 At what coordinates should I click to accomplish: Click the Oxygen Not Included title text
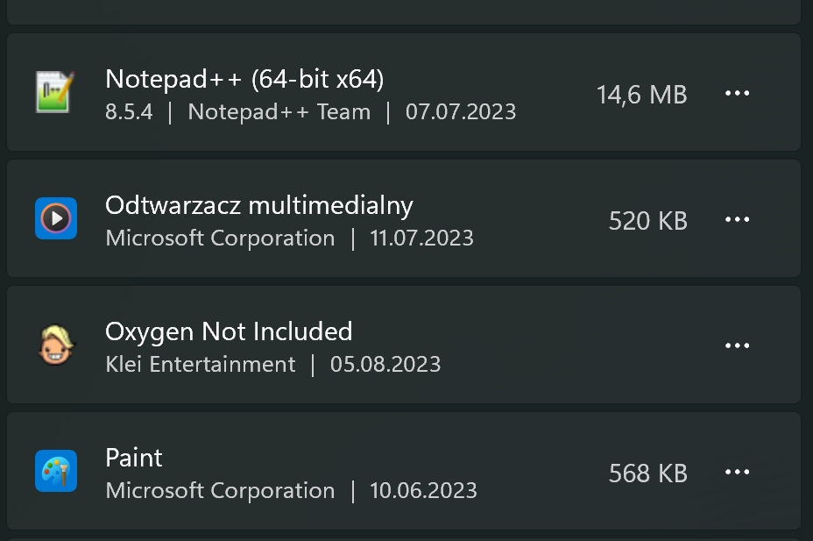[x=229, y=331]
